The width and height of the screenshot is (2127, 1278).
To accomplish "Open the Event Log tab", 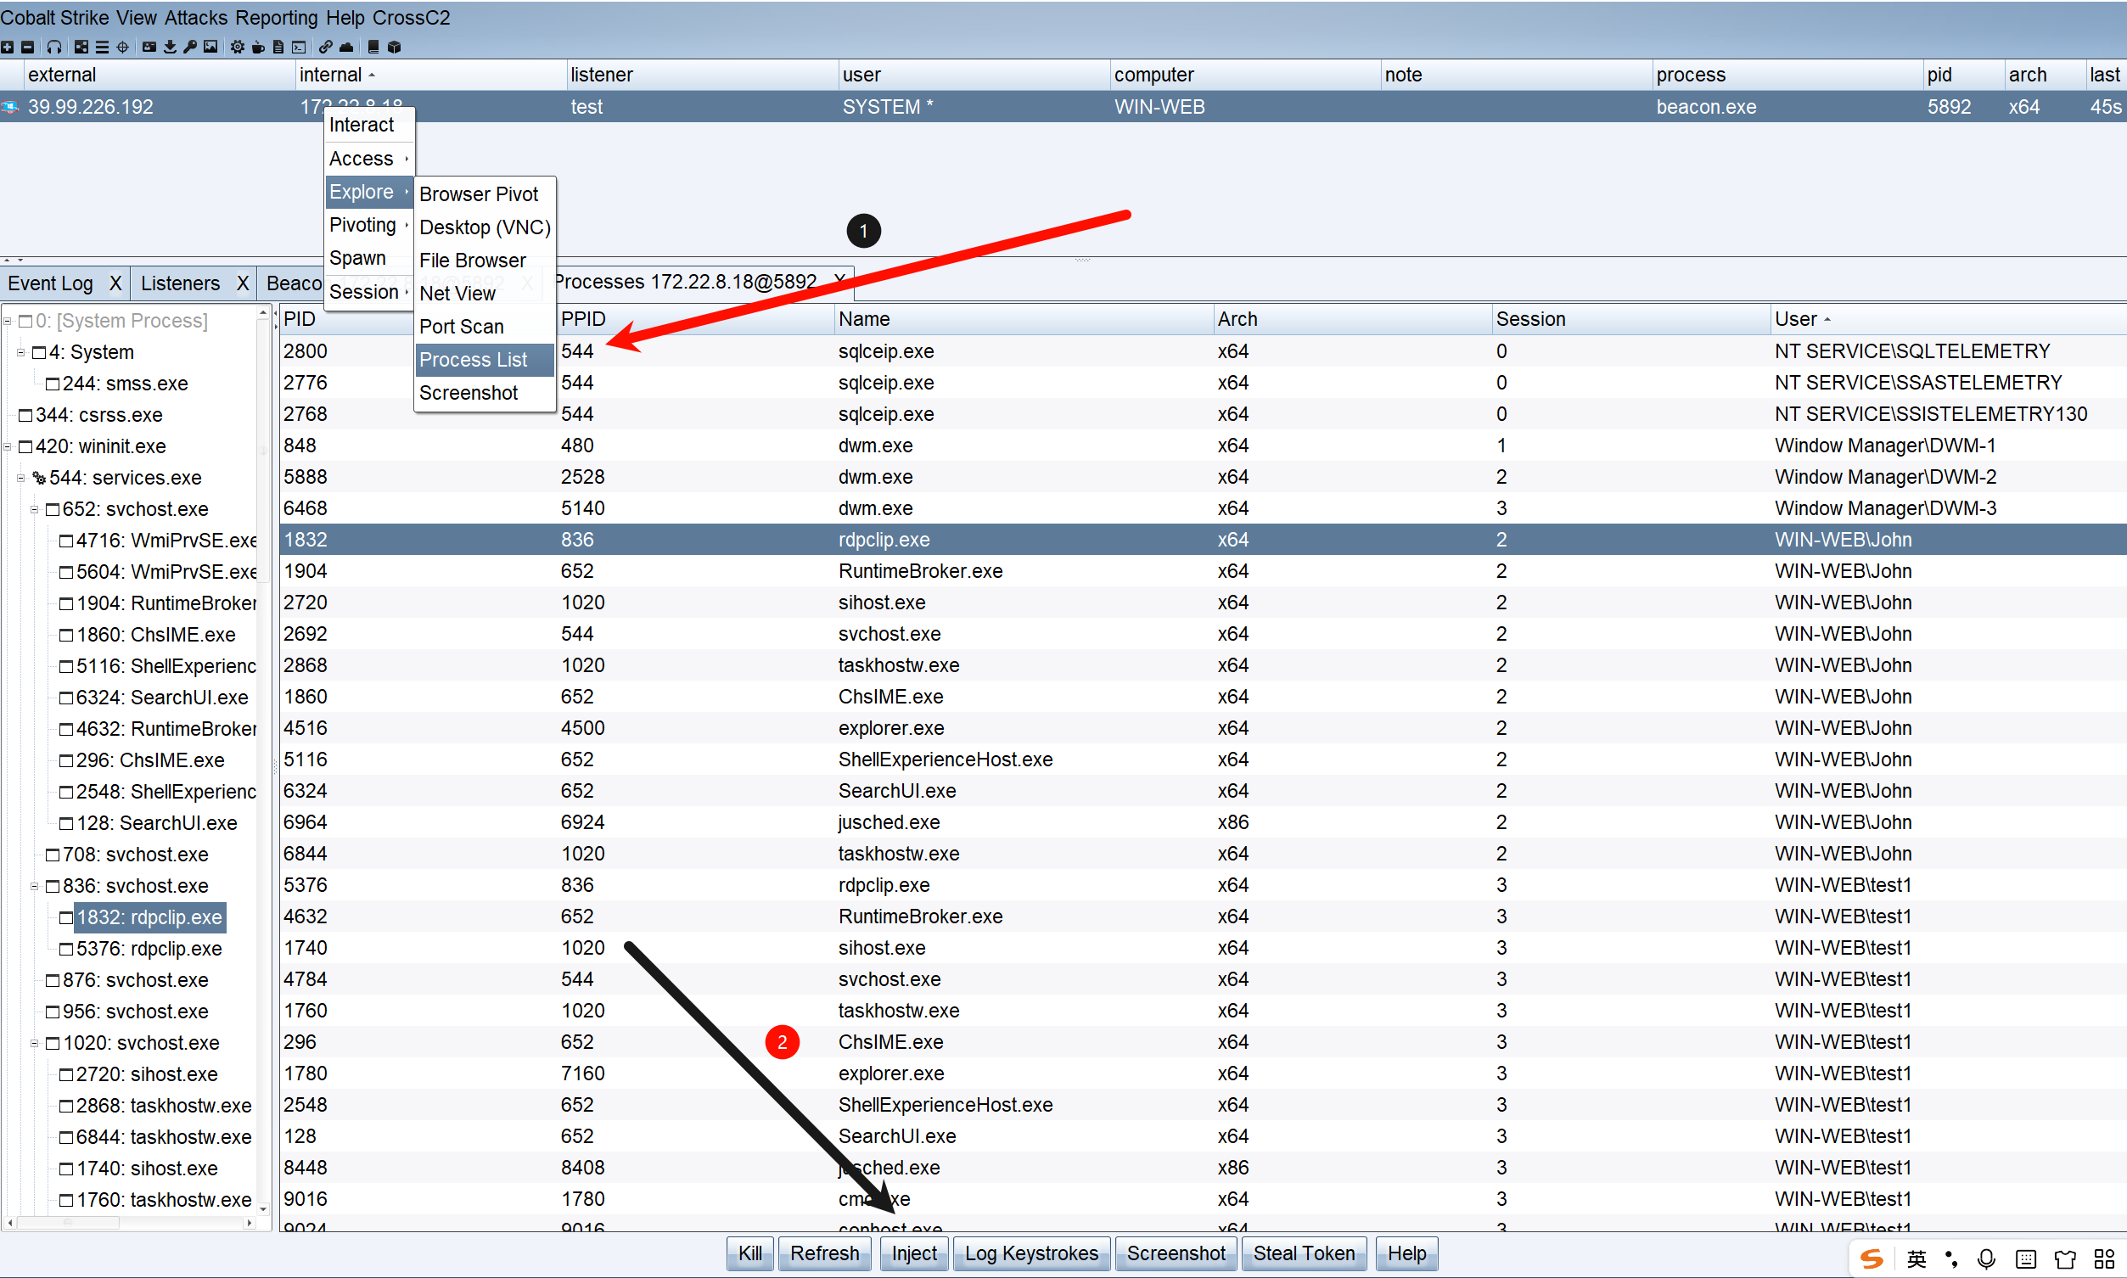I will 50,283.
